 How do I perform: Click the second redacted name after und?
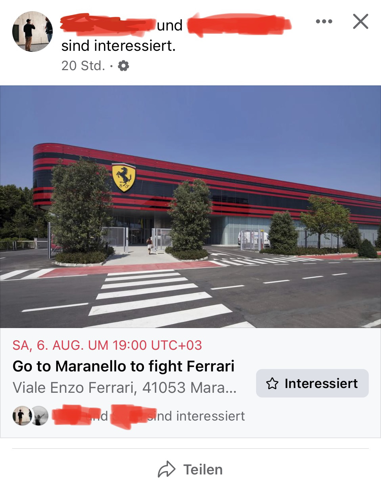tap(239, 24)
